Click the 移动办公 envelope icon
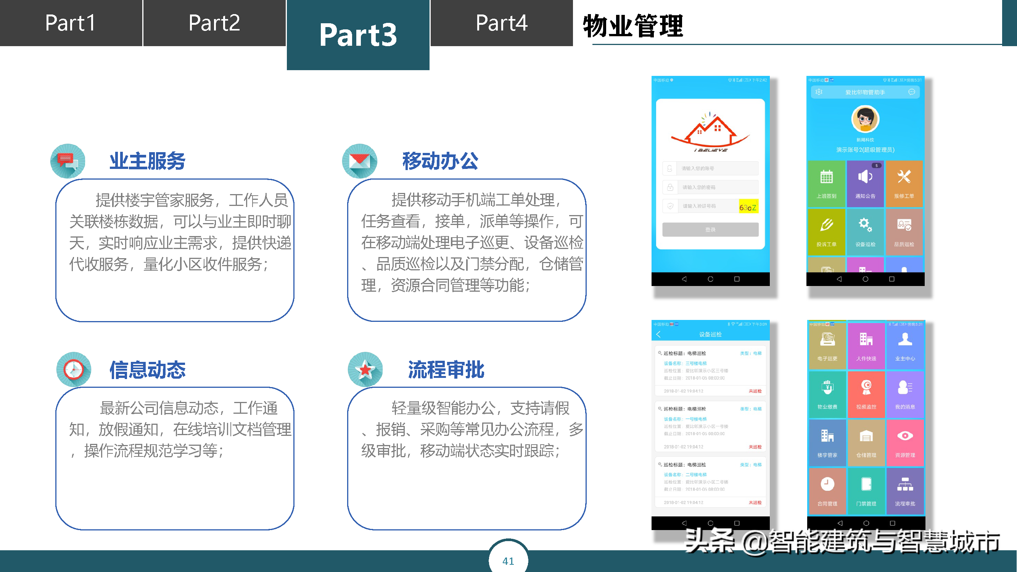The height and width of the screenshot is (572, 1017). tap(360, 161)
